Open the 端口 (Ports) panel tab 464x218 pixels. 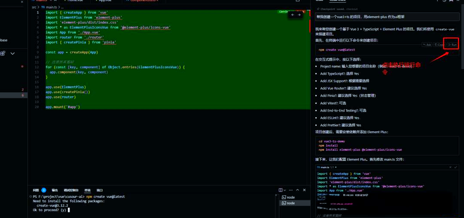[100, 190]
